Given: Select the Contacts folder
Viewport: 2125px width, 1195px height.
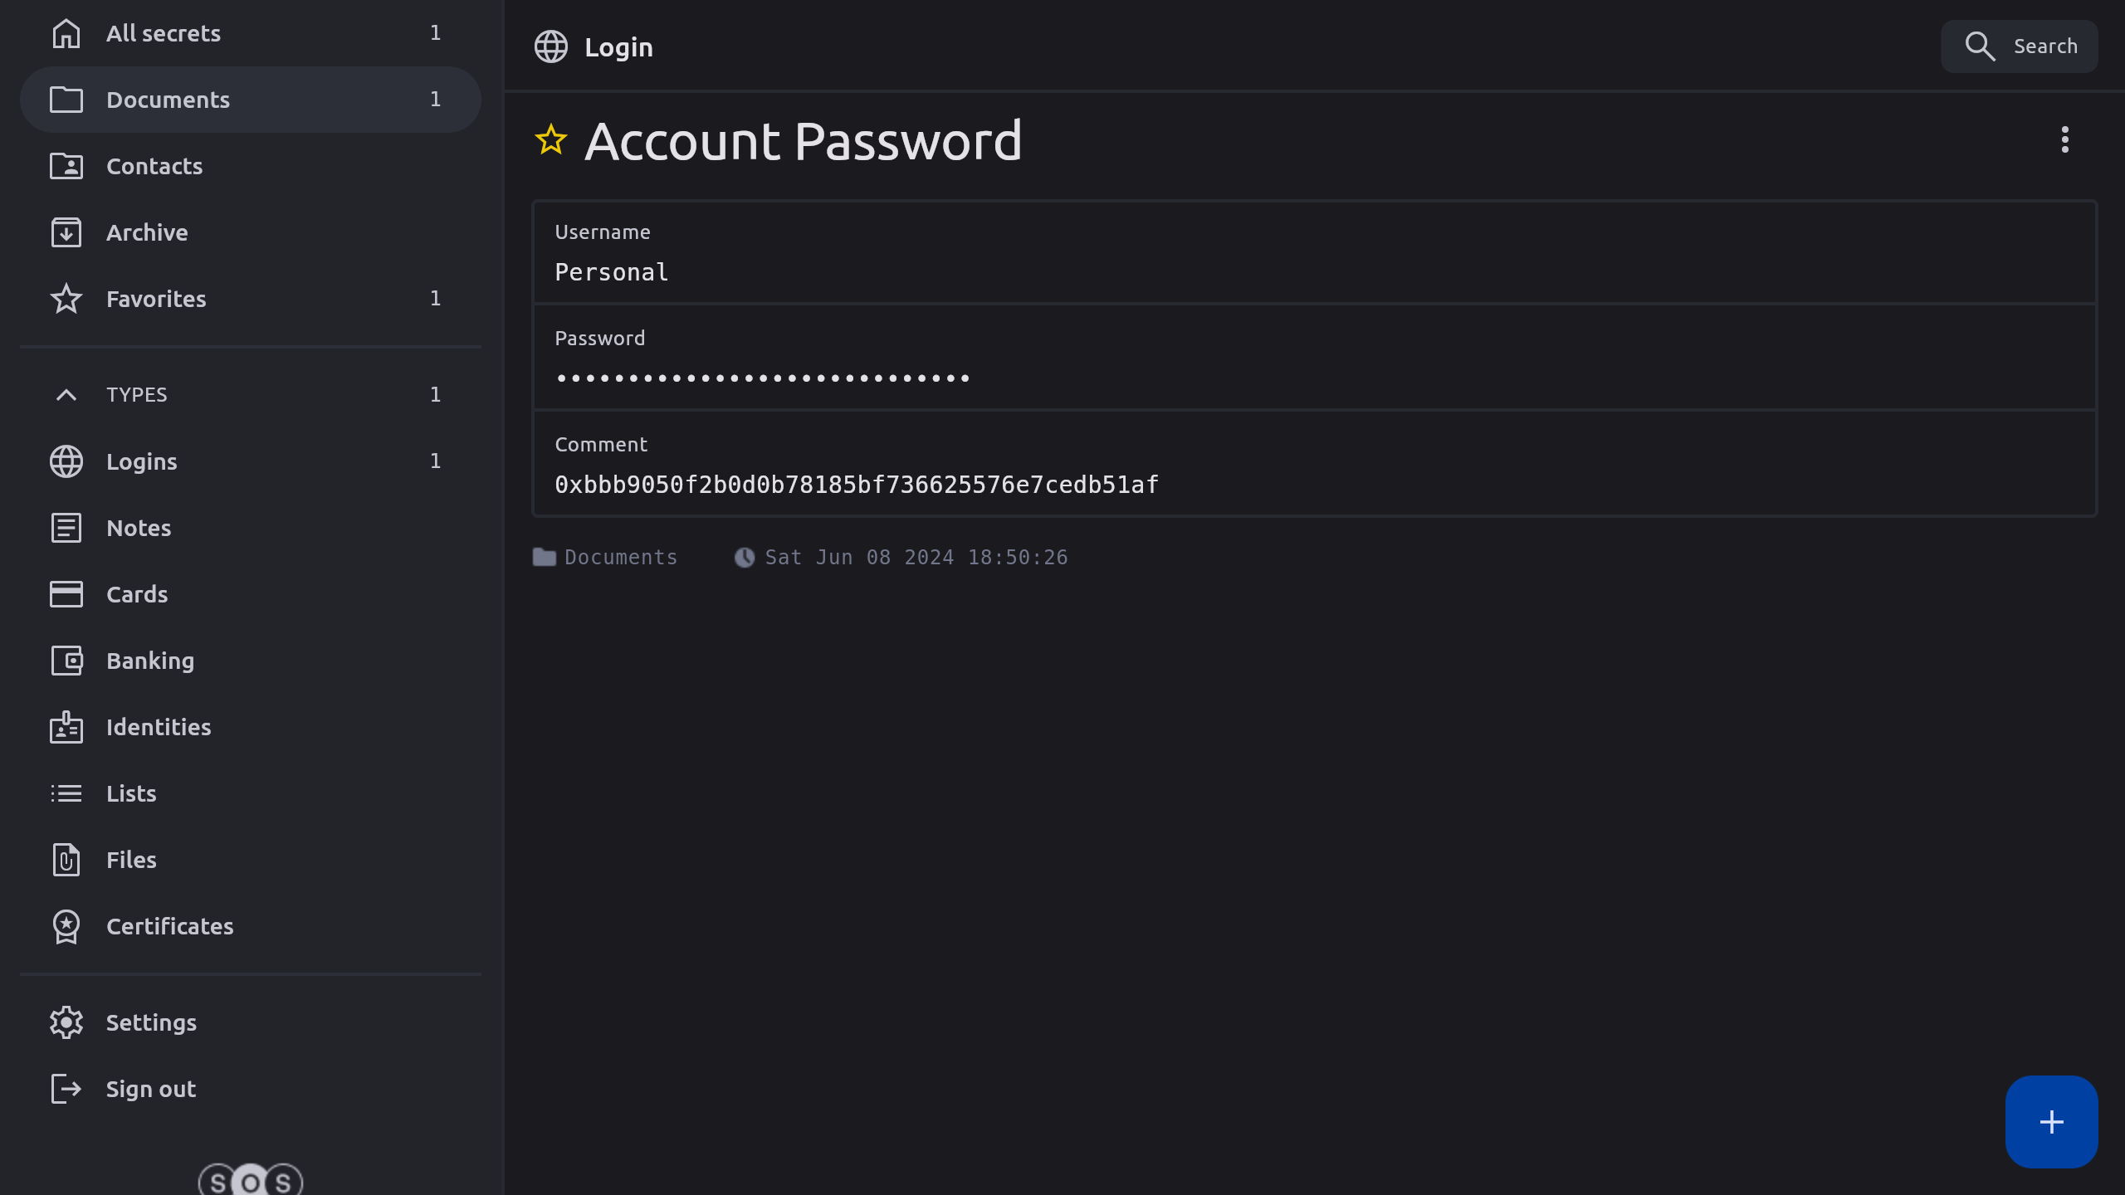Looking at the screenshot, I should (154, 166).
